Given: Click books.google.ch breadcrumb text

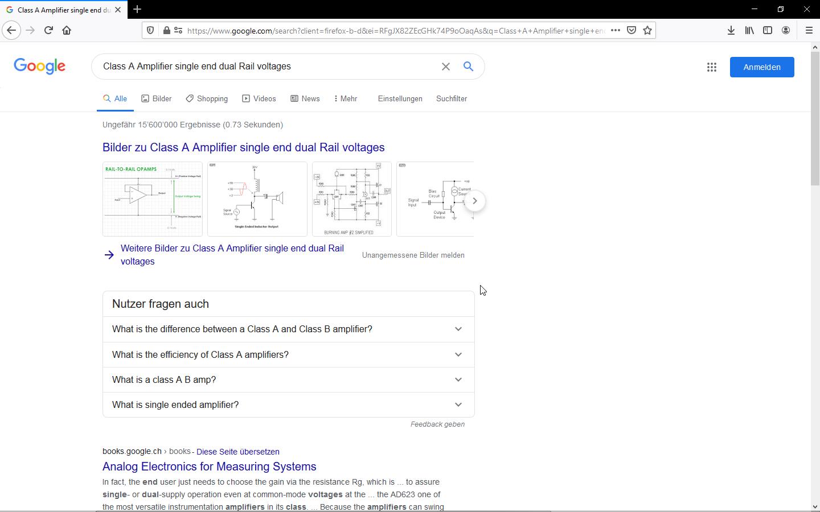Looking at the screenshot, I should point(132,451).
